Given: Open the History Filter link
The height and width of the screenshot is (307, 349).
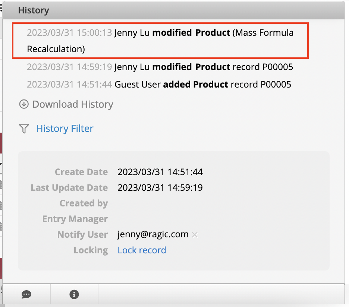Looking at the screenshot, I should click(65, 129).
